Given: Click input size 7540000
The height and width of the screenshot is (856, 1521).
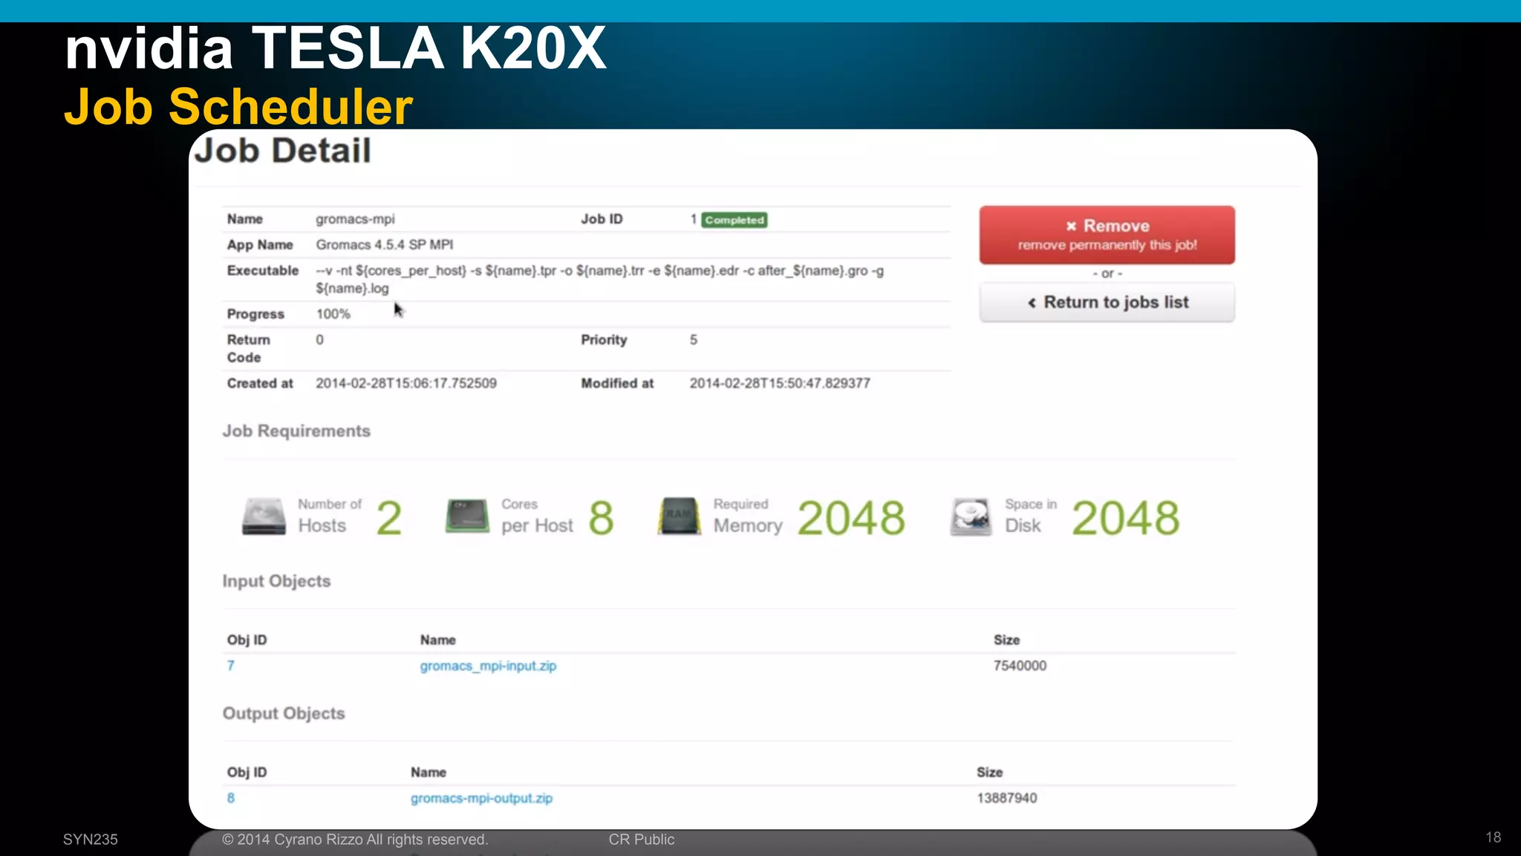Looking at the screenshot, I should (1020, 666).
